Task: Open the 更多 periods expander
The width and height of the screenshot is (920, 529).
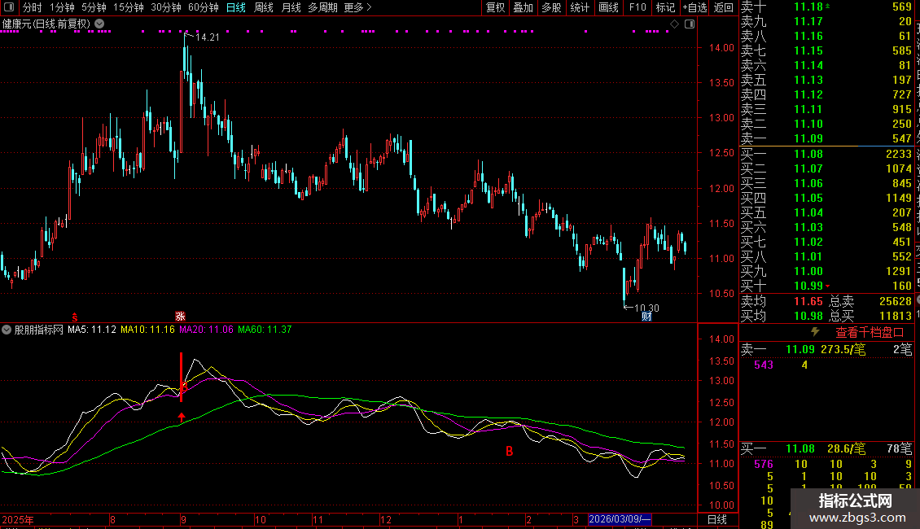Action: click(357, 7)
